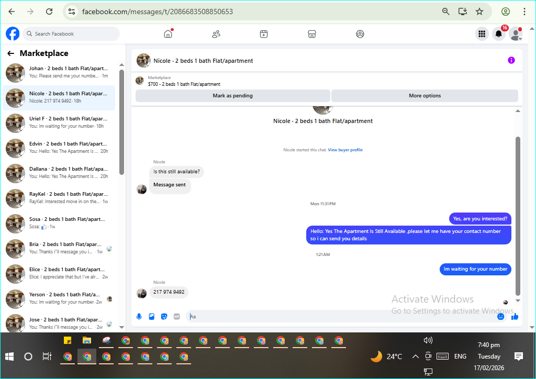Open the Home feed icon
This screenshot has width=536, height=379.
[x=168, y=34]
